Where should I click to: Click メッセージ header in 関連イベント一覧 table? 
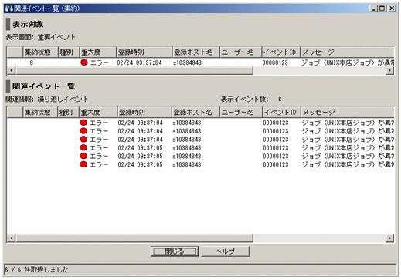point(348,113)
